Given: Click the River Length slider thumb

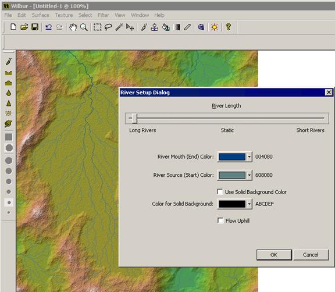Looking at the screenshot, I should pos(134,118).
